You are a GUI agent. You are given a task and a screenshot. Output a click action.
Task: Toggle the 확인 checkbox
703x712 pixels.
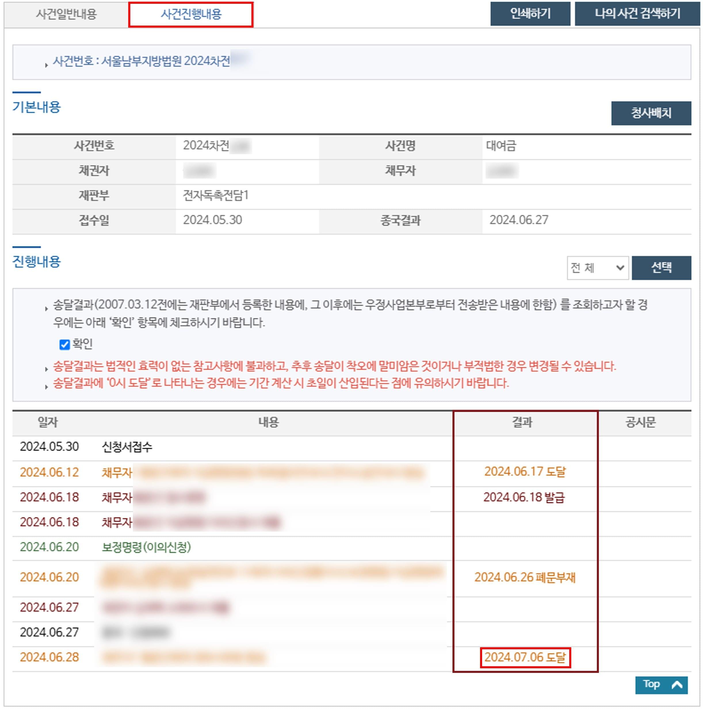(x=64, y=345)
